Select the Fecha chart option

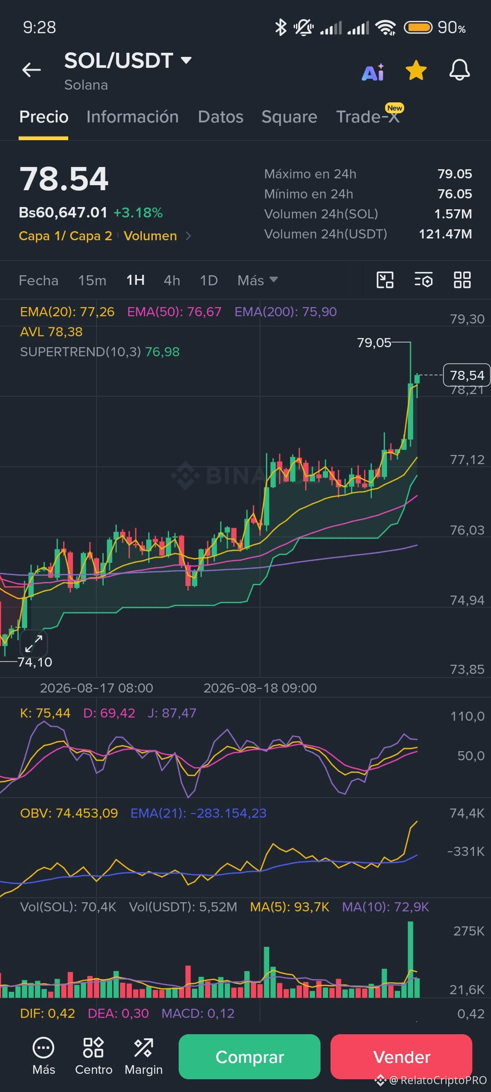[x=39, y=280]
